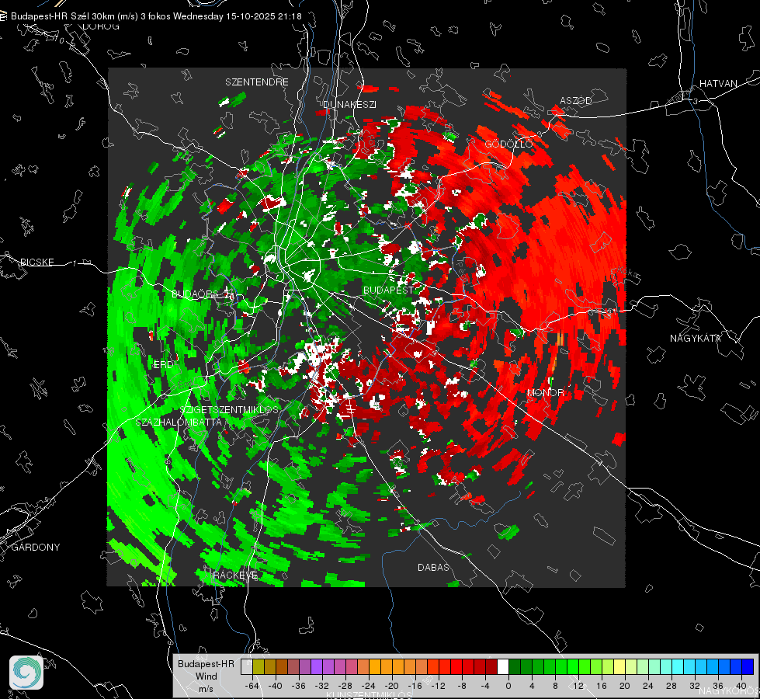Click the SZENTENDRE town label
Viewport: 760px width, 699px height.
[x=257, y=82]
